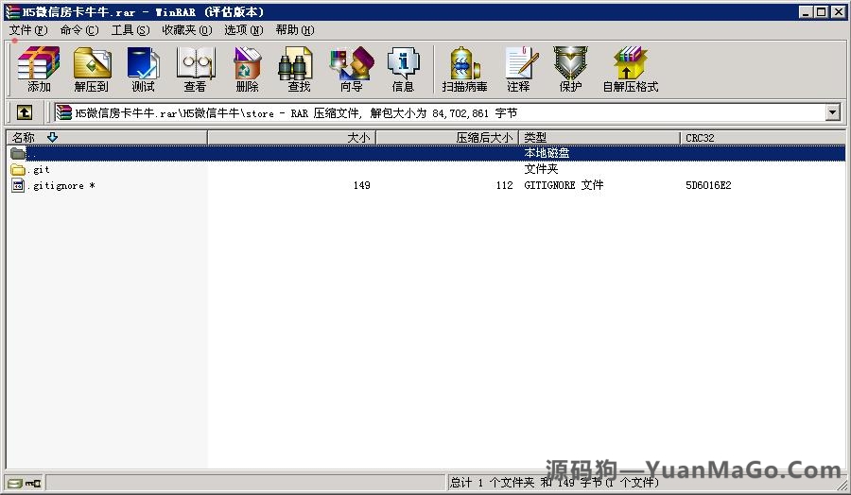Select the .gitignore file name
The width and height of the screenshot is (851, 495).
point(61,185)
